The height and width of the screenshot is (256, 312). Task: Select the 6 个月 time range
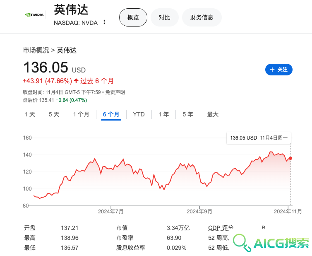coord(111,114)
